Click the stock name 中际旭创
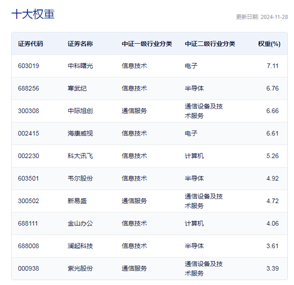This screenshot has height=285, width=294. pyautogui.click(x=80, y=111)
